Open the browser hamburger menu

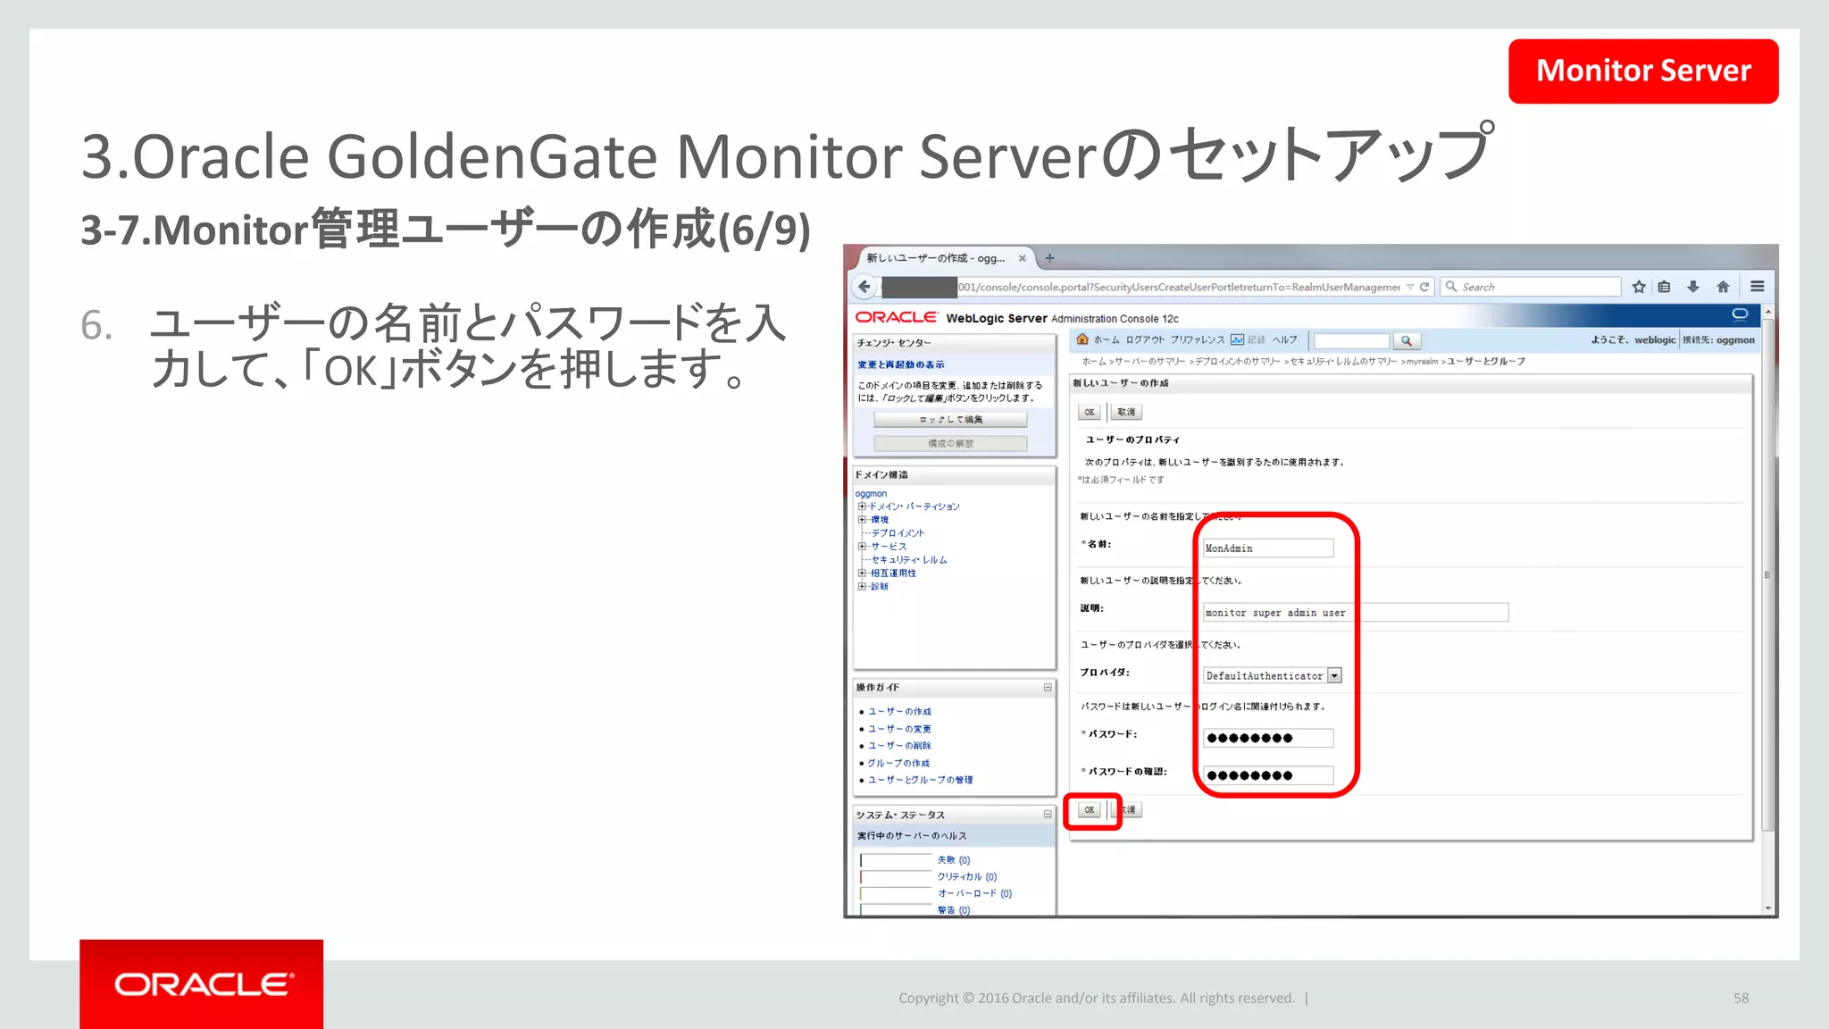coord(1757,287)
